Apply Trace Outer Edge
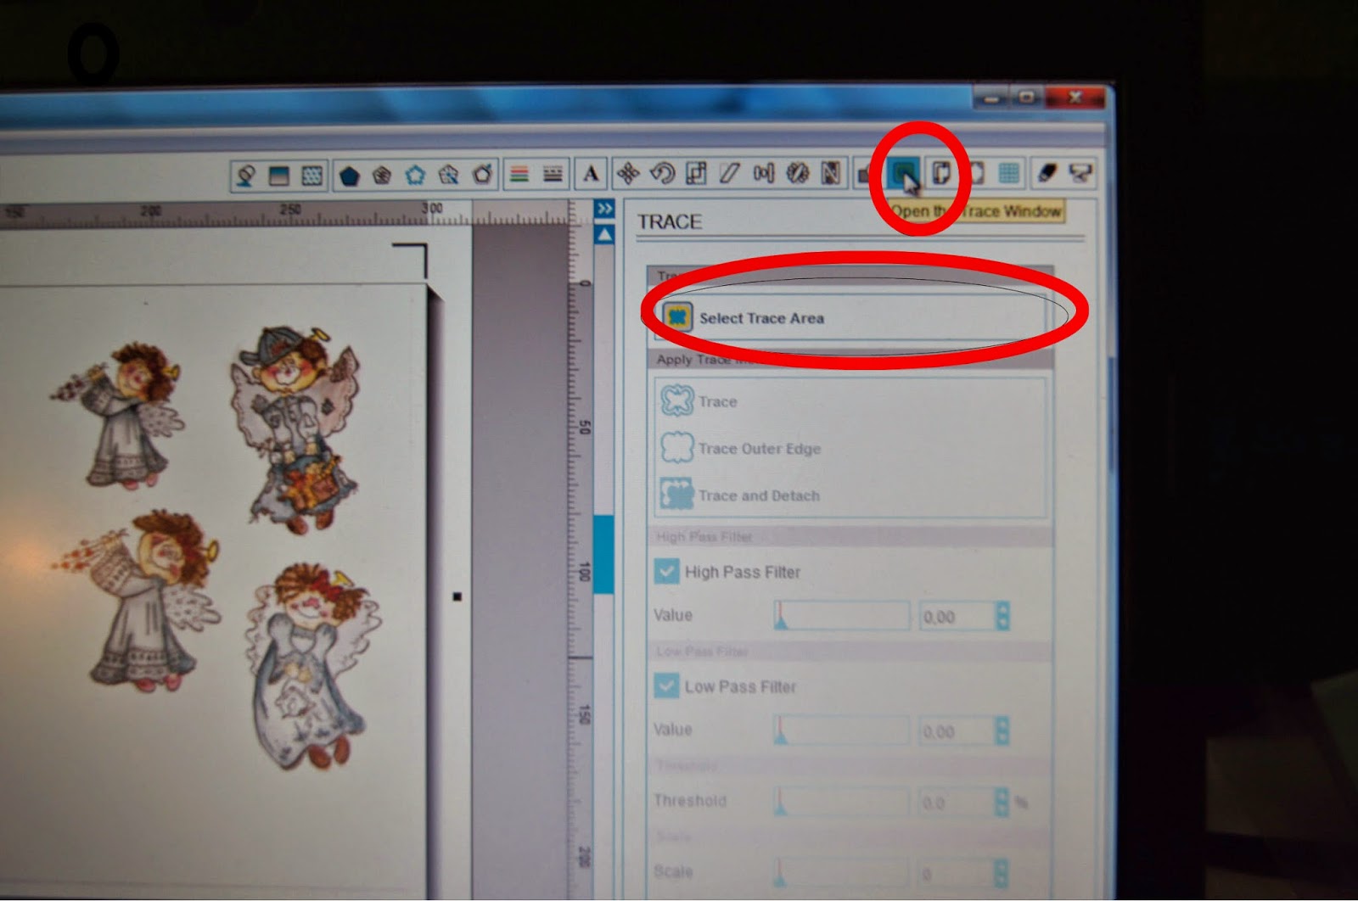The image size is (1358, 901). (x=741, y=448)
